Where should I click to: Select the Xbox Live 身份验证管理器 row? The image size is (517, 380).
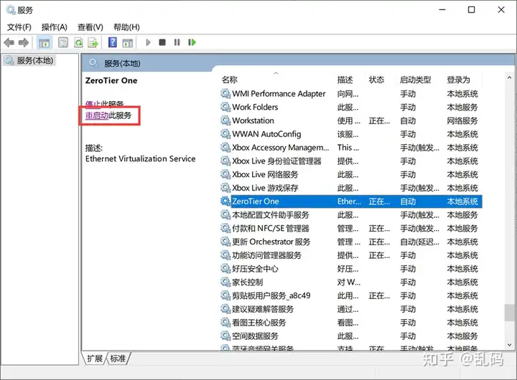coord(351,161)
